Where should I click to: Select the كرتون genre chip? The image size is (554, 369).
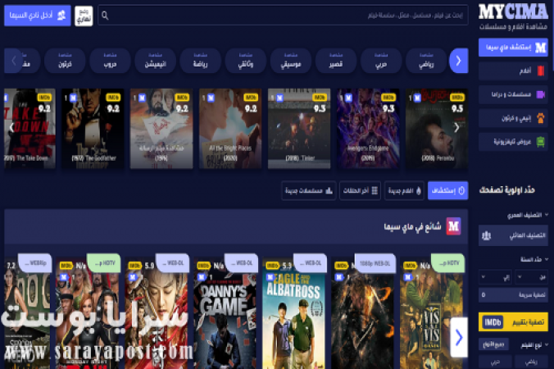coord(65,61)
